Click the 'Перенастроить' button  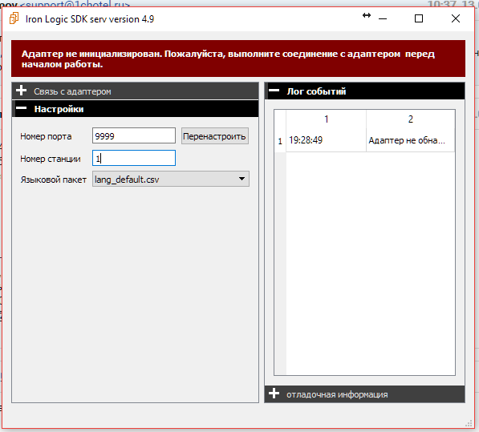point(214,136)
